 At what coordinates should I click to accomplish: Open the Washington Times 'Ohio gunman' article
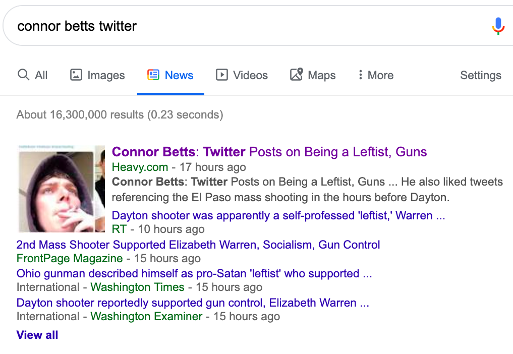pos(194,274)
